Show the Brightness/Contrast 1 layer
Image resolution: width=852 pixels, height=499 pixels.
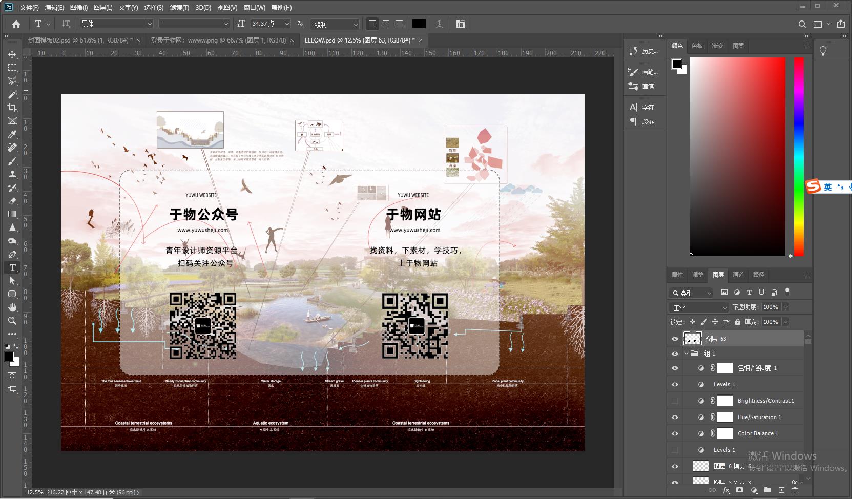coord(675,401)
